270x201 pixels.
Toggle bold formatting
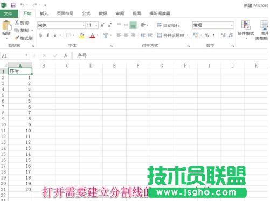41,35
